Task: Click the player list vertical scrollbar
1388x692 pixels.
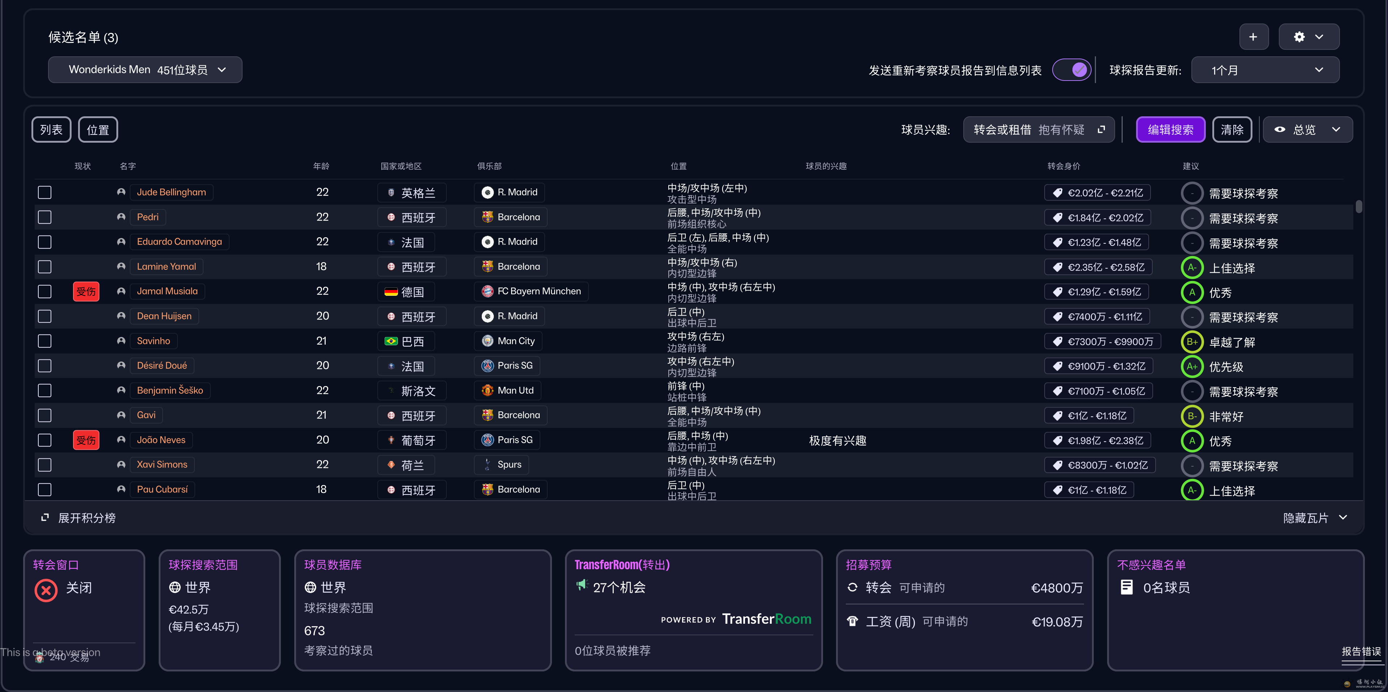Action: [x=1358, y=207]
